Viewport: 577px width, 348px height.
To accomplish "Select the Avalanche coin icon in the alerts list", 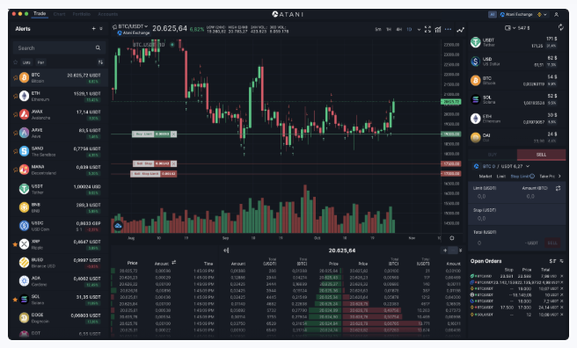I will pyautogui.click(x=25, y=114).
